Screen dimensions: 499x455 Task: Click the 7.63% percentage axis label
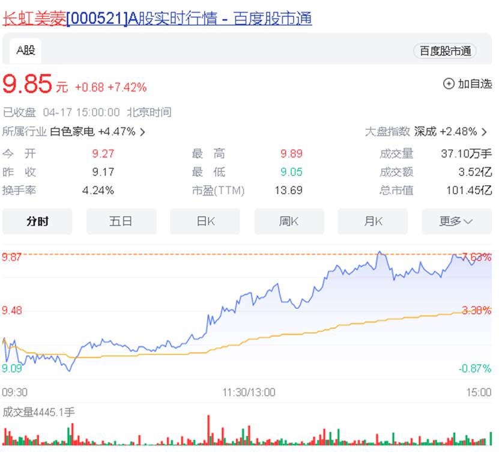coord(476,257)
